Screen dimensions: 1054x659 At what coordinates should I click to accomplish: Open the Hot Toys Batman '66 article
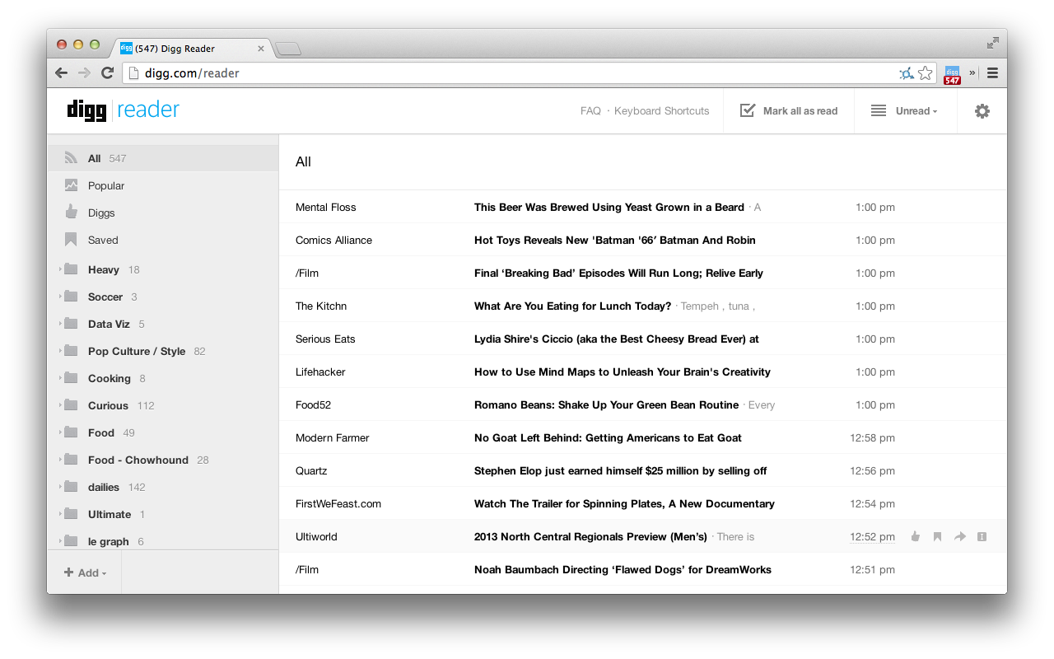coord(615,241)
